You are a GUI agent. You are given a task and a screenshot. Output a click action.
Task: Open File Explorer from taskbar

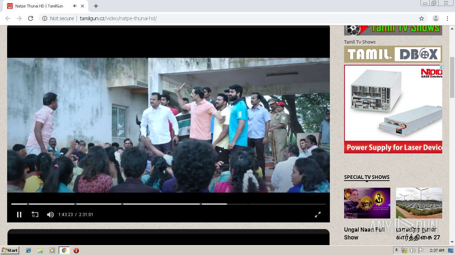[40, 250]
